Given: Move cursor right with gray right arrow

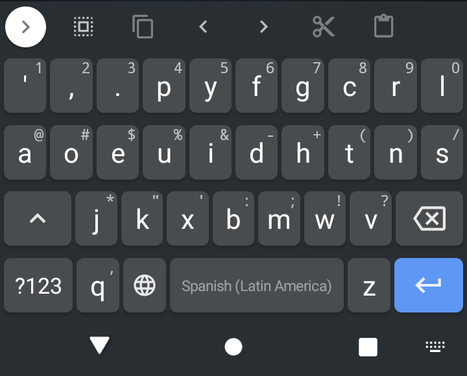Looking at the screenshot, I should tap(263, 27).
